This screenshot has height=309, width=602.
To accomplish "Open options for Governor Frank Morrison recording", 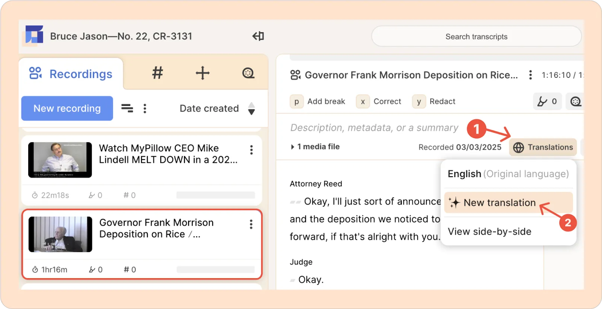I will (x=251, y=225).
